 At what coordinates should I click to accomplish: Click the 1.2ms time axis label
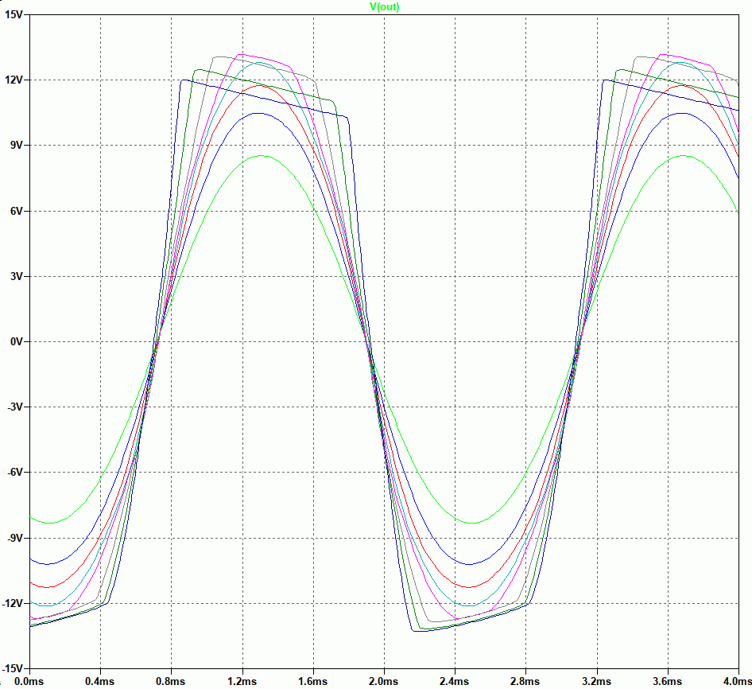(x=242, y=682)
